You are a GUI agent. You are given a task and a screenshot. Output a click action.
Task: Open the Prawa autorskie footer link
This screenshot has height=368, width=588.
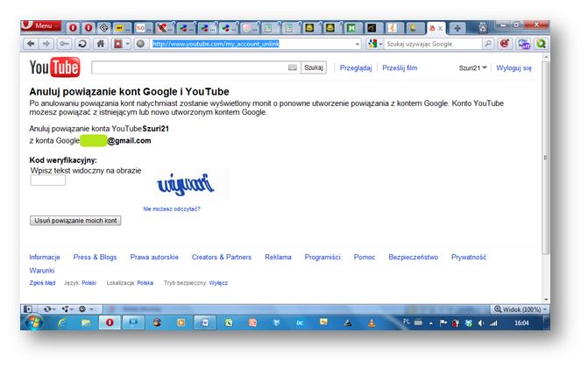(x=154, y=257)
